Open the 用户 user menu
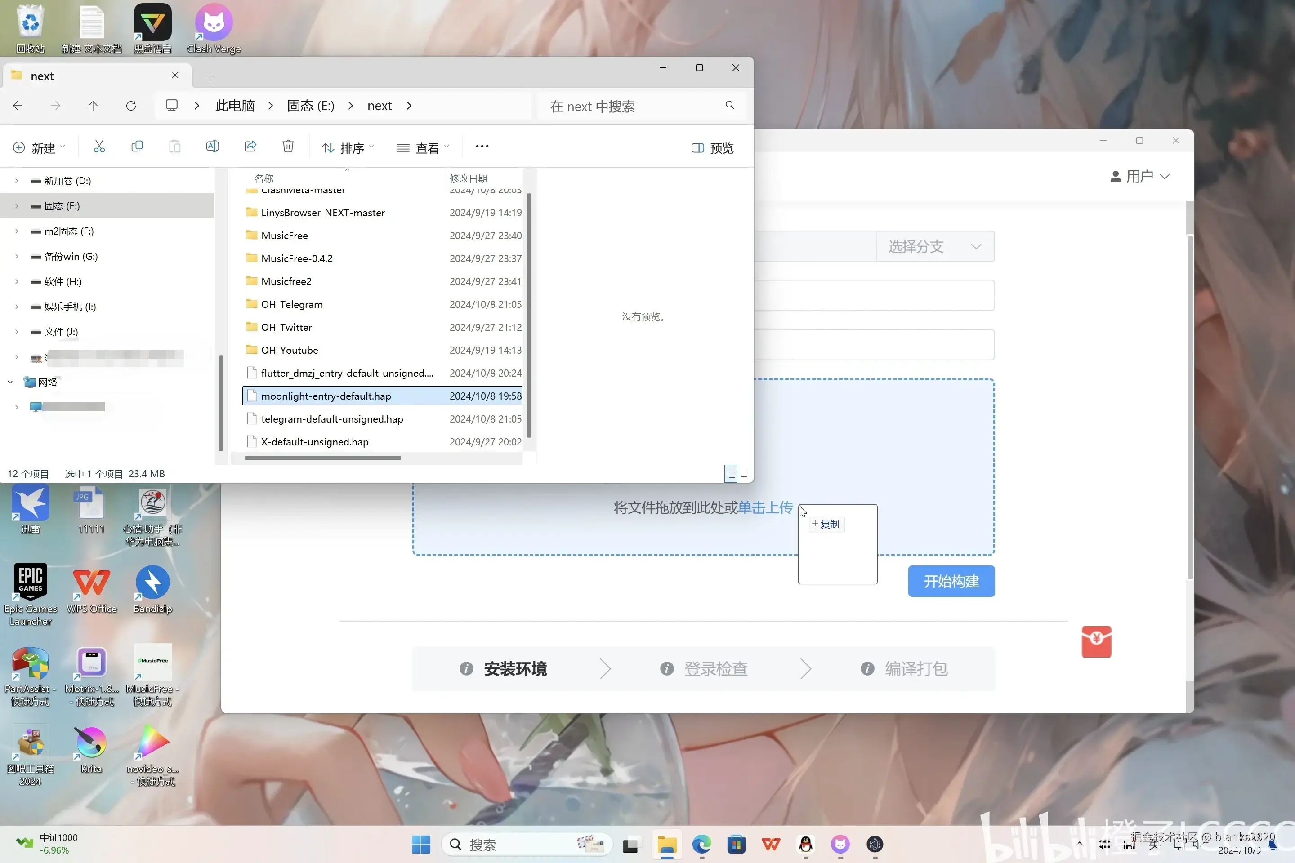The image size is (1295, 863). (1139, 177)
